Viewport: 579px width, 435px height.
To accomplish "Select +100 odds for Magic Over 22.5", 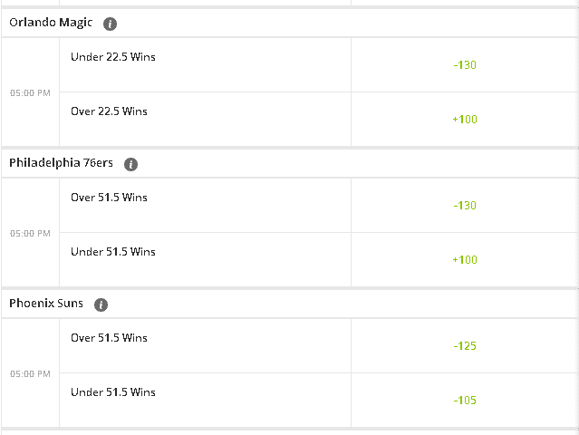I will (465, 120).
